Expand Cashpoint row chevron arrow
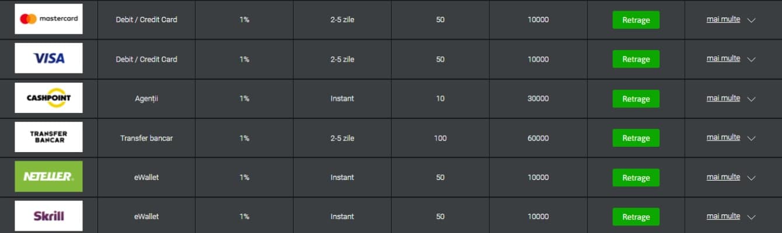Viewport: 782px width, 233px height. click(751, 99)
